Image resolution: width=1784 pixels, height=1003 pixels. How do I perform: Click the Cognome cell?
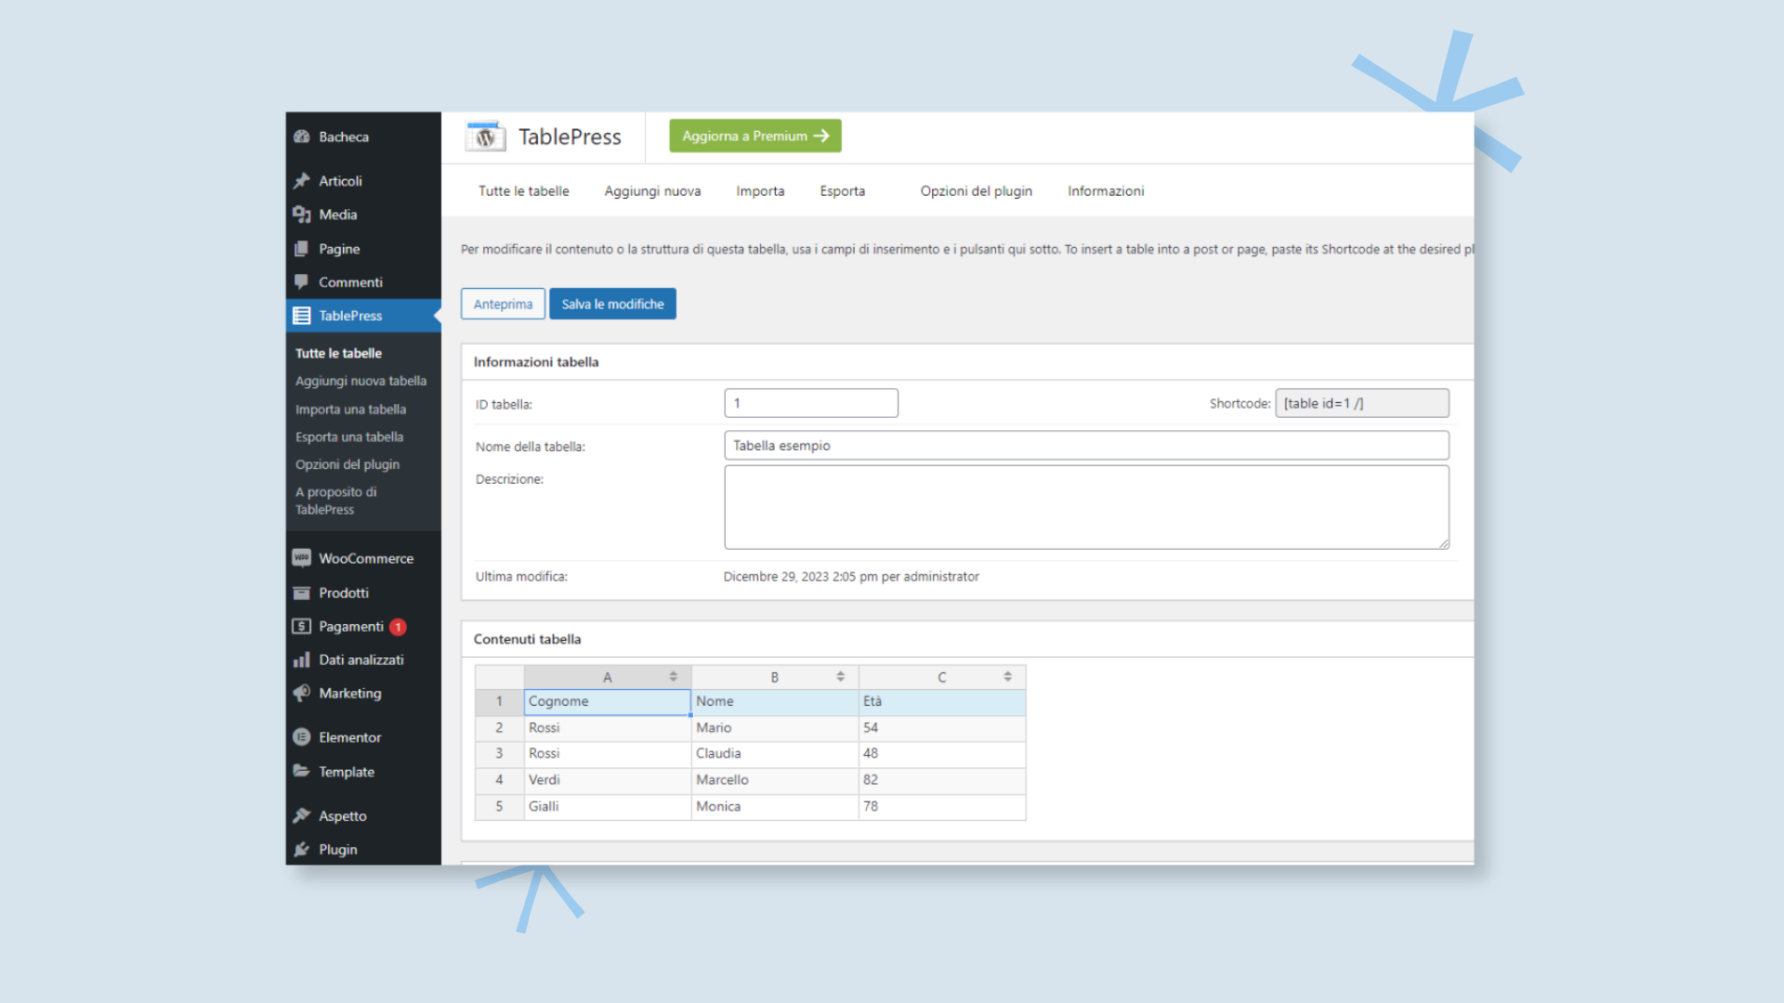click(608, 701)
